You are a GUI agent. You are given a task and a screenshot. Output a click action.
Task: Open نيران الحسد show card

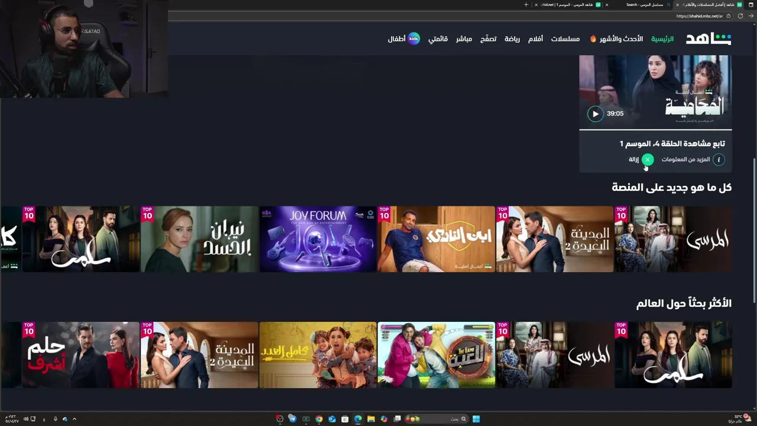pos(199,239)
